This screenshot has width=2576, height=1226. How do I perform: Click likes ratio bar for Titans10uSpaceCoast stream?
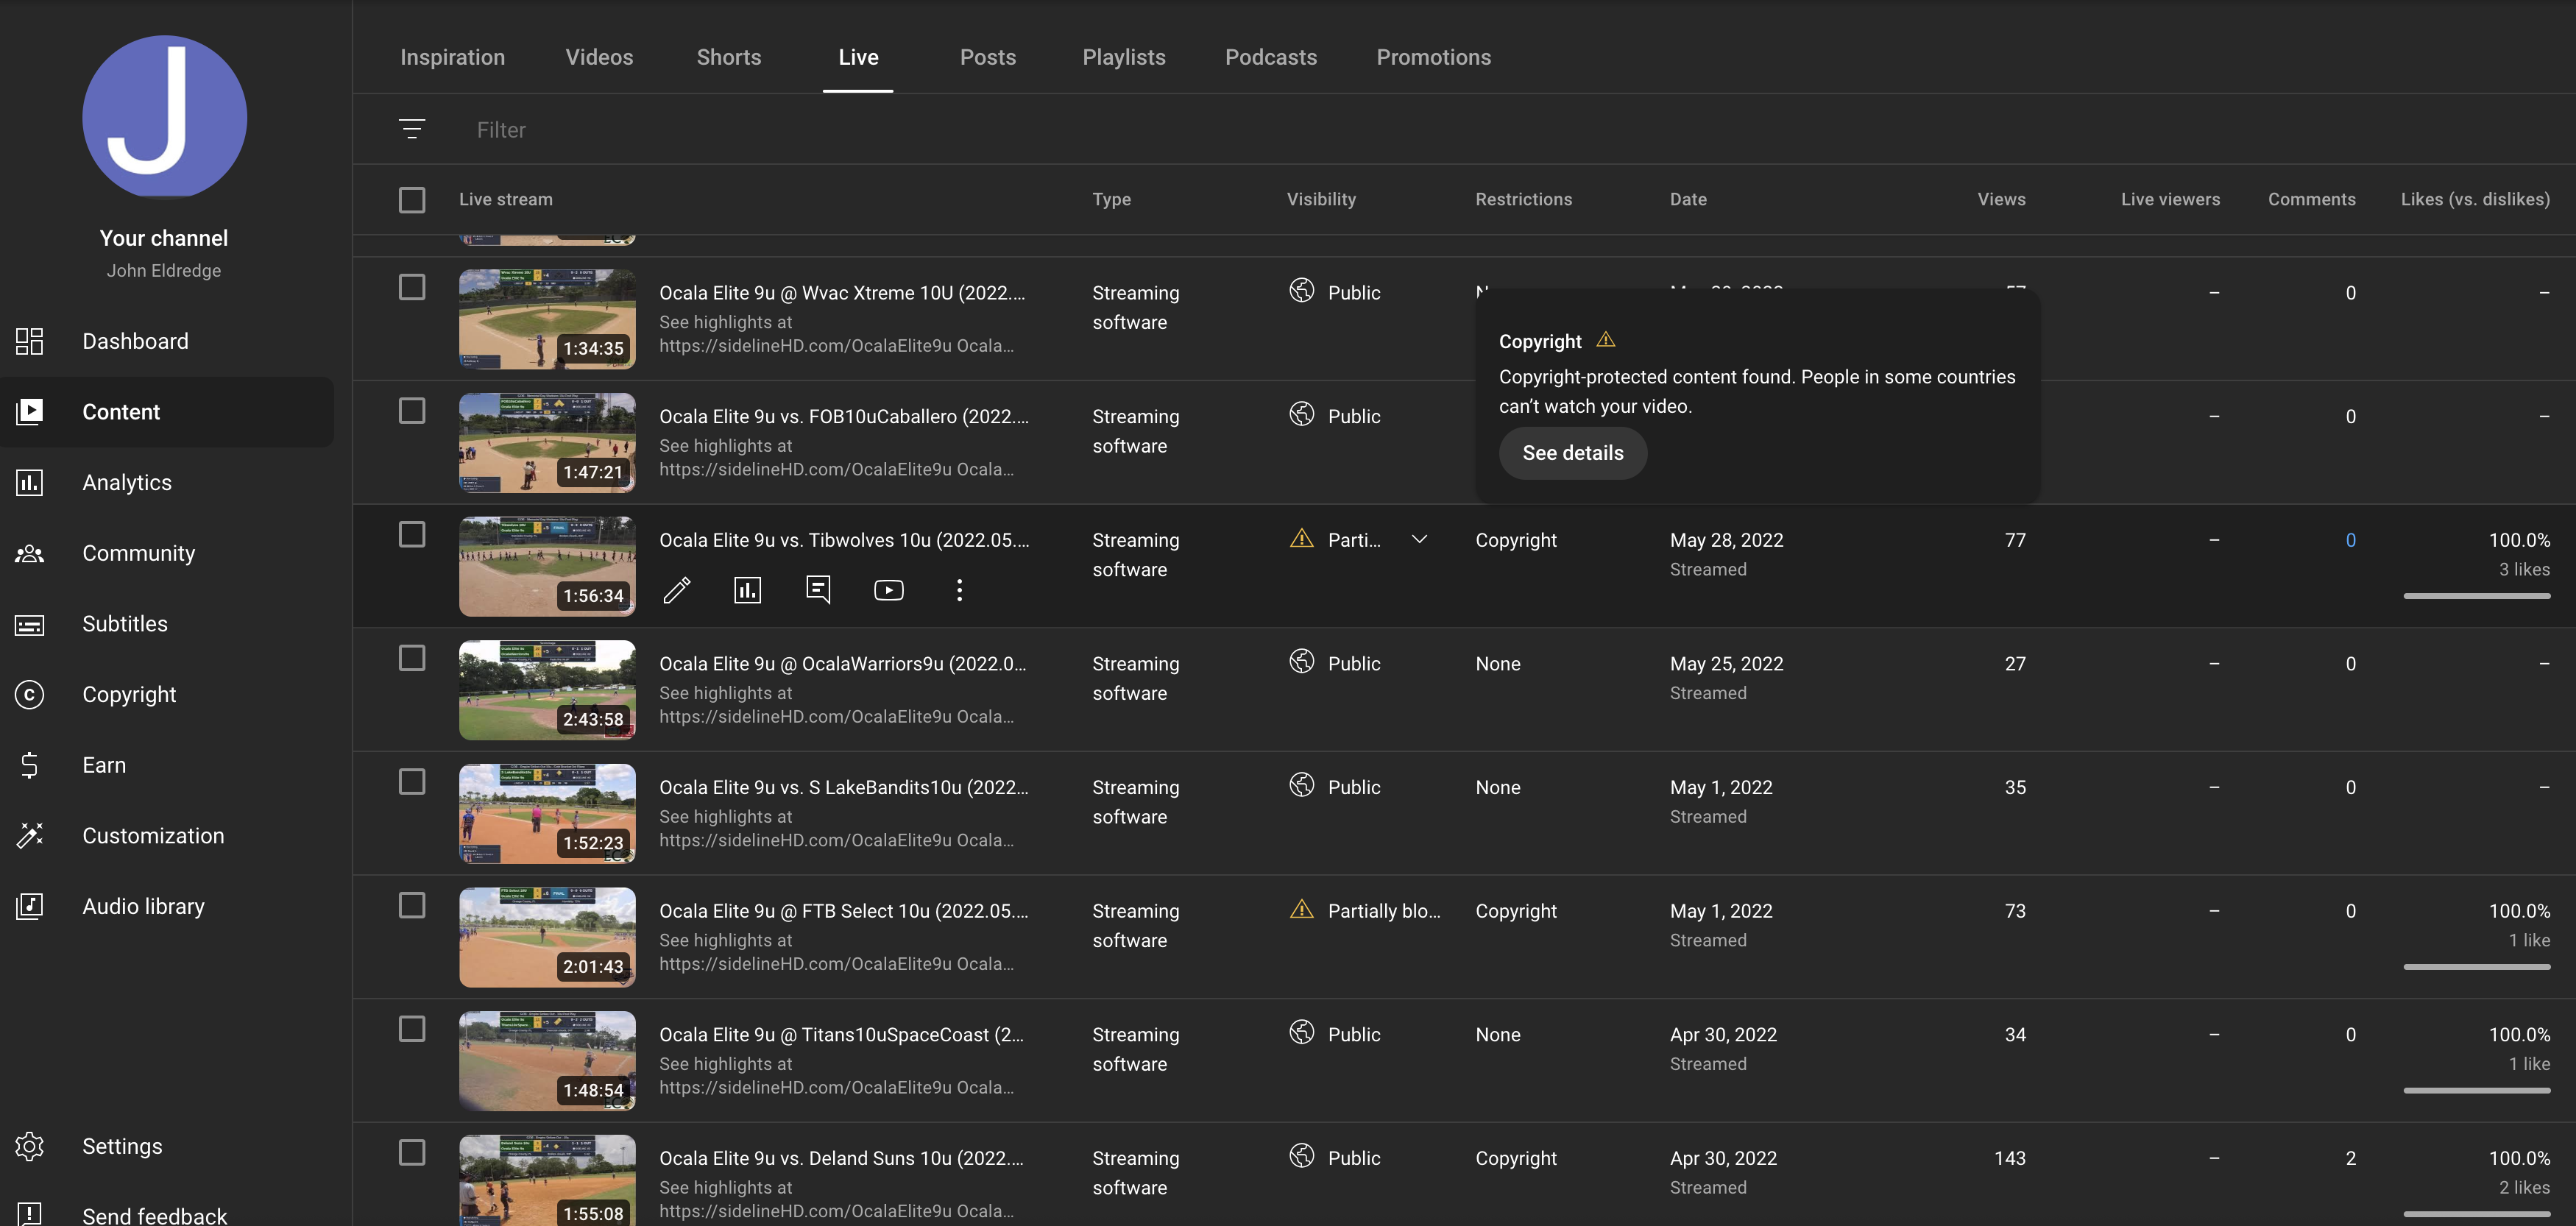pyautogui.click(x=2476, y=1090)
